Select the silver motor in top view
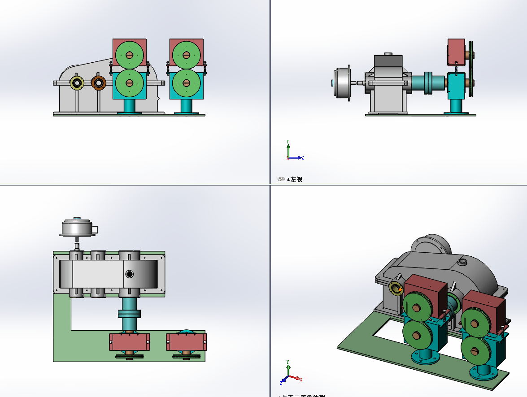Image resolution: width=527 pixels, height=397 pixels. 78,228
